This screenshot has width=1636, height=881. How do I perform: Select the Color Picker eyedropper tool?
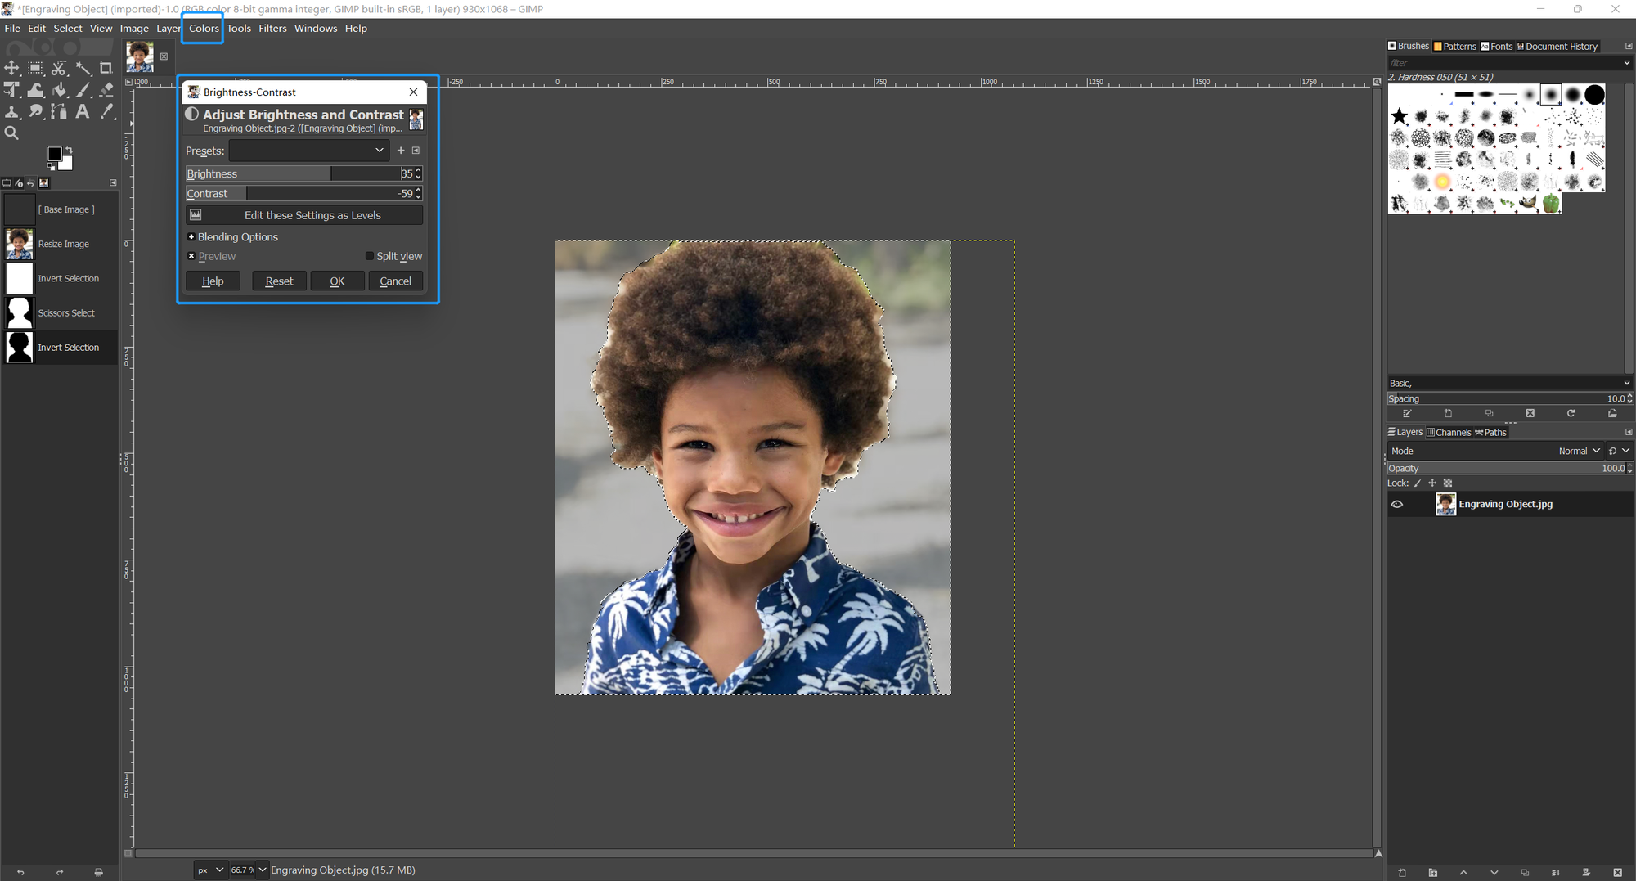106,111
